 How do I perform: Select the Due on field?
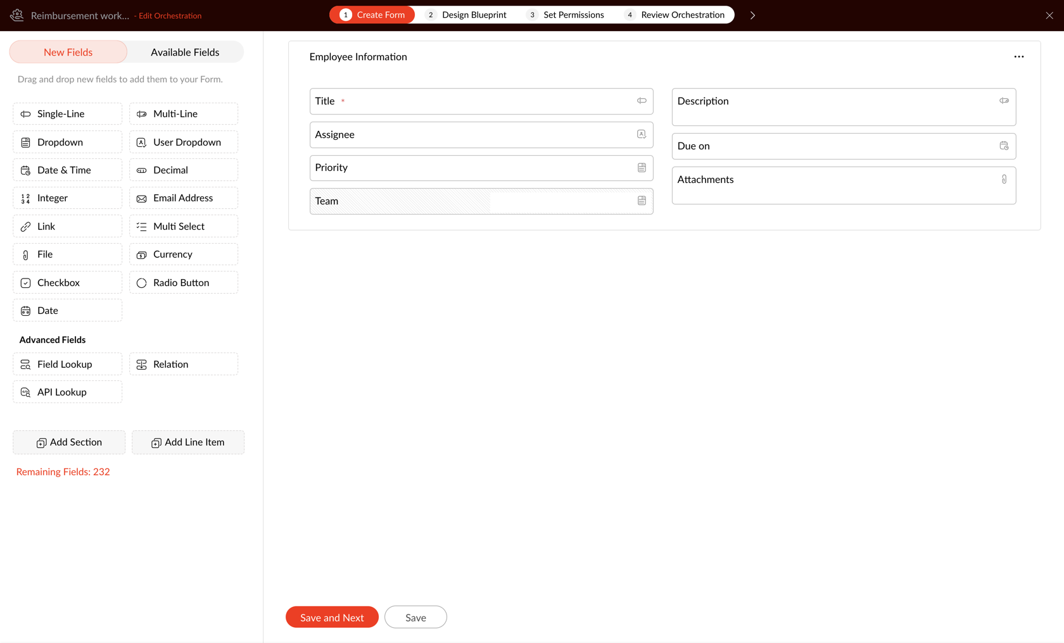(x=844, y=146)
